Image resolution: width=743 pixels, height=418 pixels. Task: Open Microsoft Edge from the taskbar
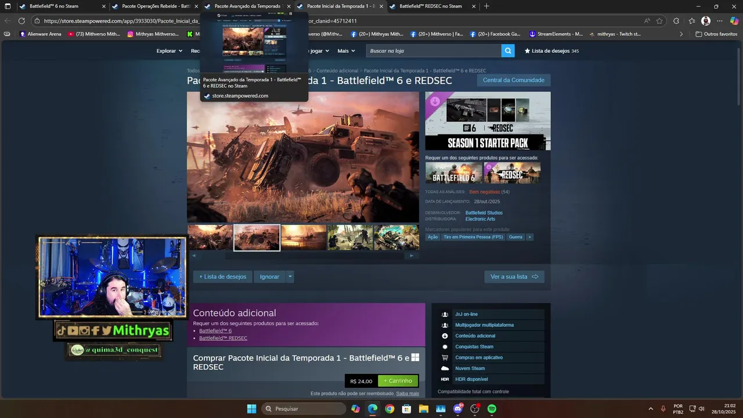(x=372, y=409)
